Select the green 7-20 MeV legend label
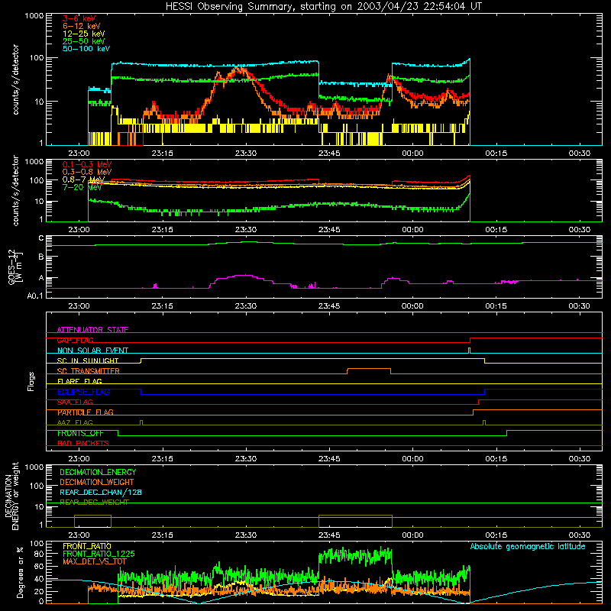Screen dimensions: 611x611 pos(82,187)
